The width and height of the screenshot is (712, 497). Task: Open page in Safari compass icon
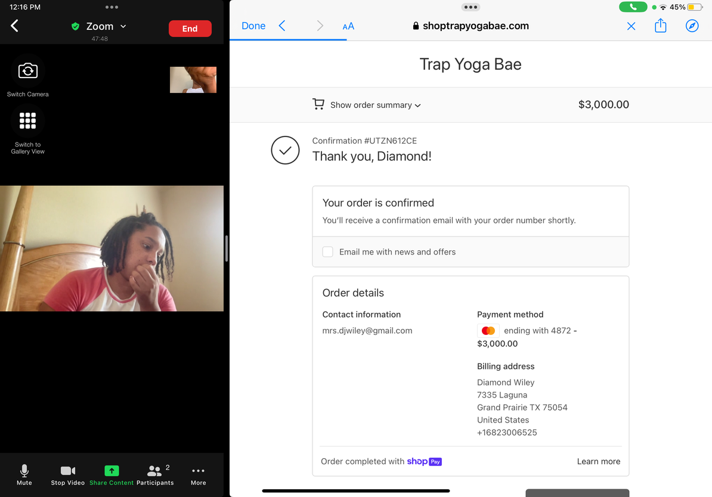tap(692, 26)
